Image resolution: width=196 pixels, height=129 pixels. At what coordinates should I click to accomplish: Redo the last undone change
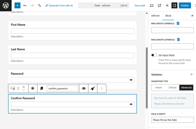coord(32,6)
